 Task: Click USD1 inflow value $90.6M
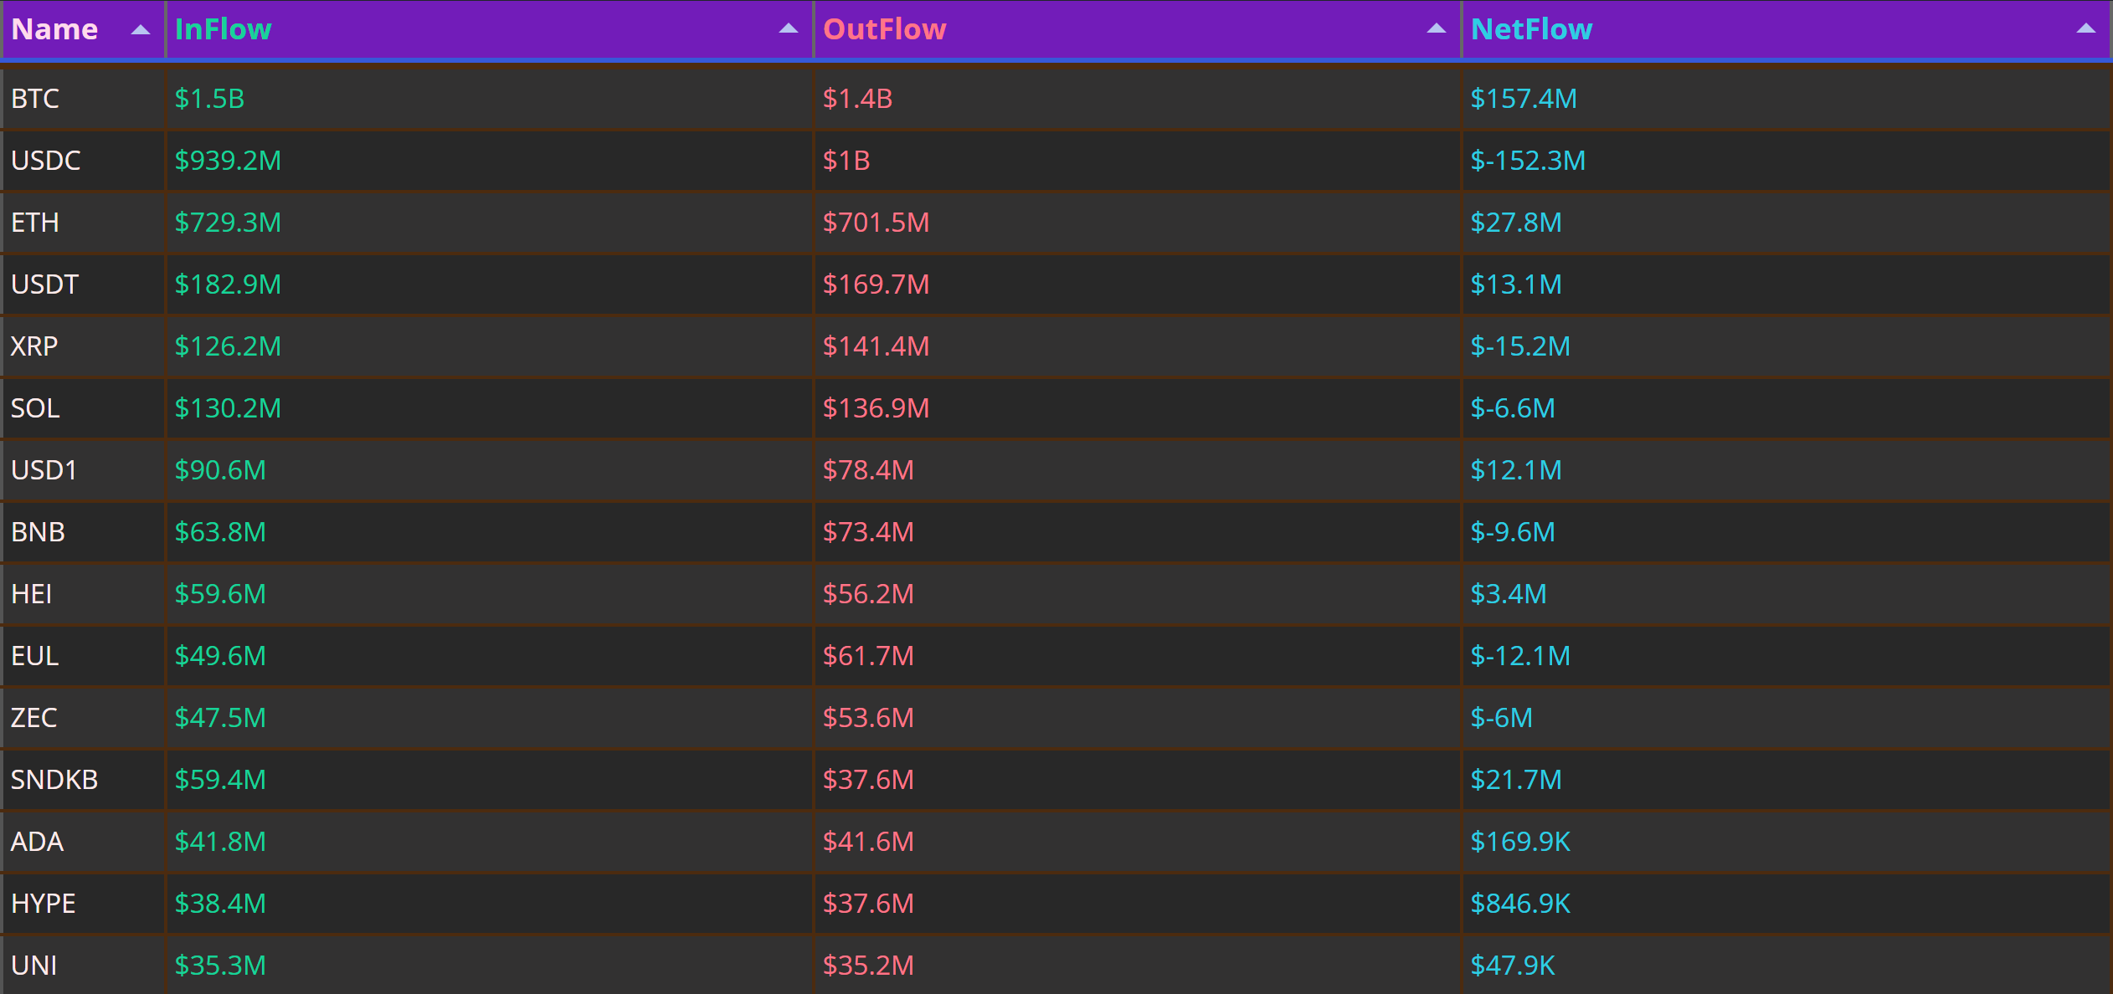(x=220, y=470)
